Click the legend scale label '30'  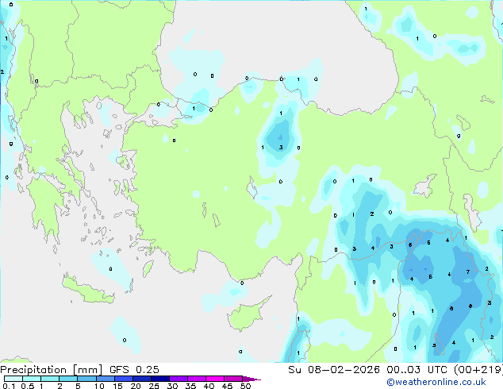(172, 386)
